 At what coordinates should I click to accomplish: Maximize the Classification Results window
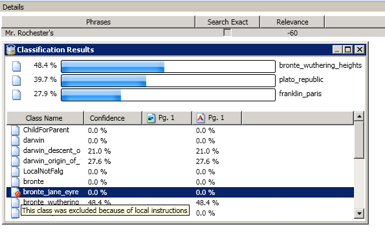click(x=348, y=50)
